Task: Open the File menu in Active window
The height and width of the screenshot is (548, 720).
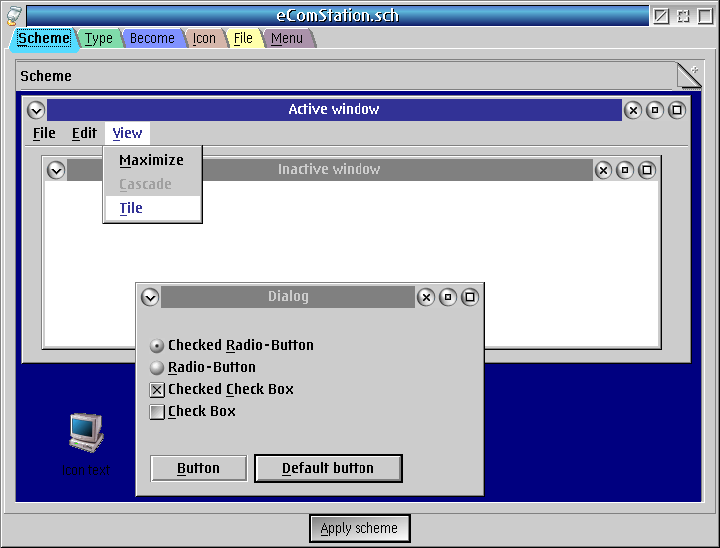Action: 44,133
